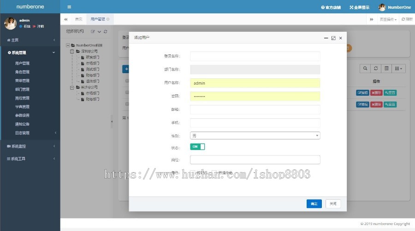Toggle the sidebar with the hamburger icon

point(69,7)
